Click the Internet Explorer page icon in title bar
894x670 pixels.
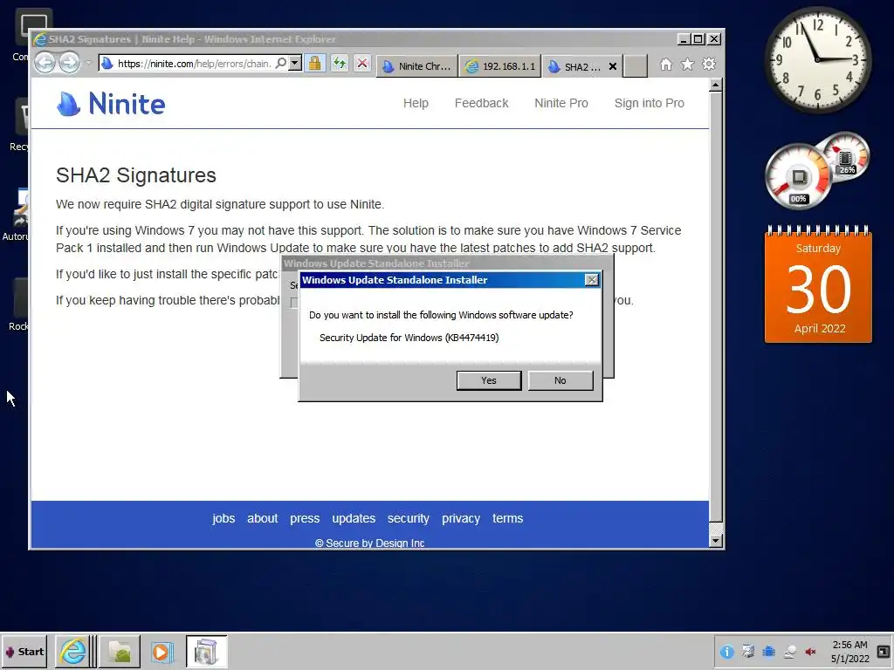[39, 39]
